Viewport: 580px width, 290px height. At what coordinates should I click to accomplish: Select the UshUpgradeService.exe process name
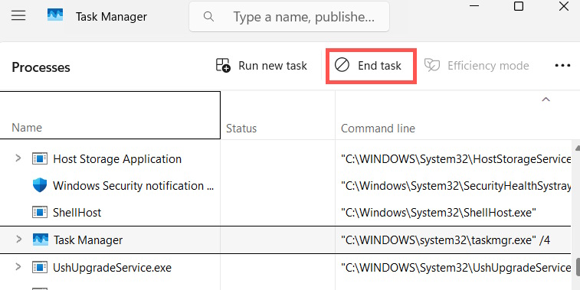(112, 268)
